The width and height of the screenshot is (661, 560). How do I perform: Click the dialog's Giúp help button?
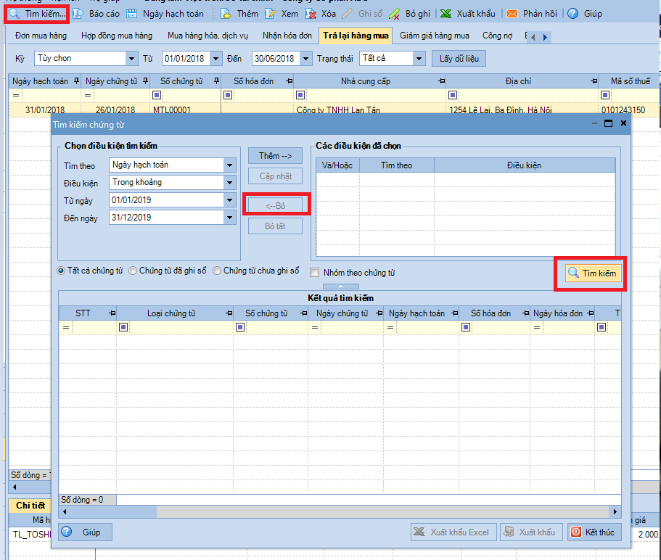85,532
